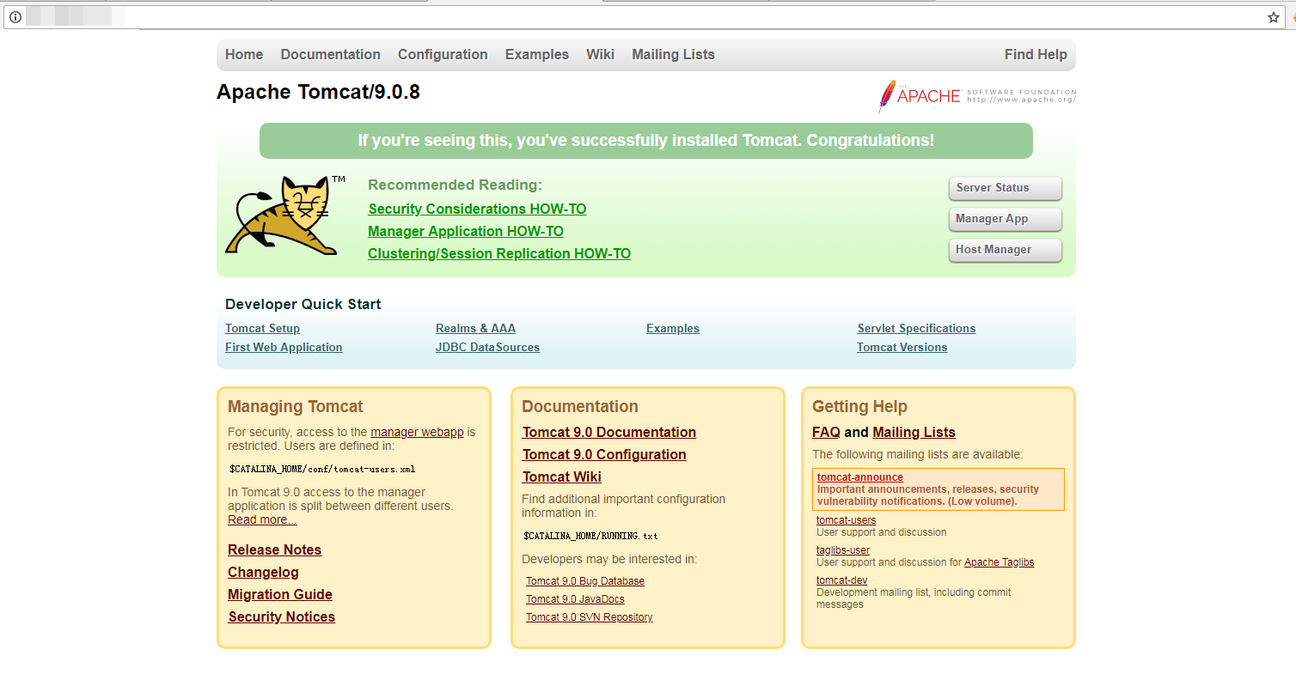
Task: Click the Recommended Reading heading
Action: [455, 185]
